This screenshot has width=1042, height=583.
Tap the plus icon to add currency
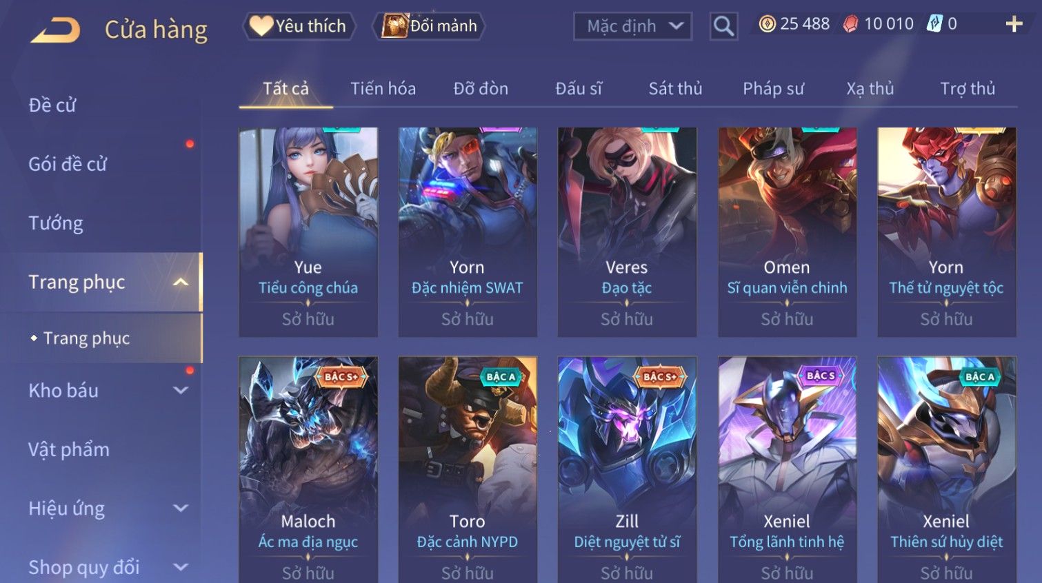tap(1014, 24)
